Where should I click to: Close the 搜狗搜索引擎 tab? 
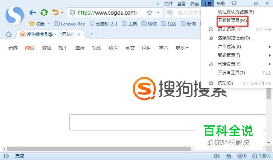tap(79, 34)
